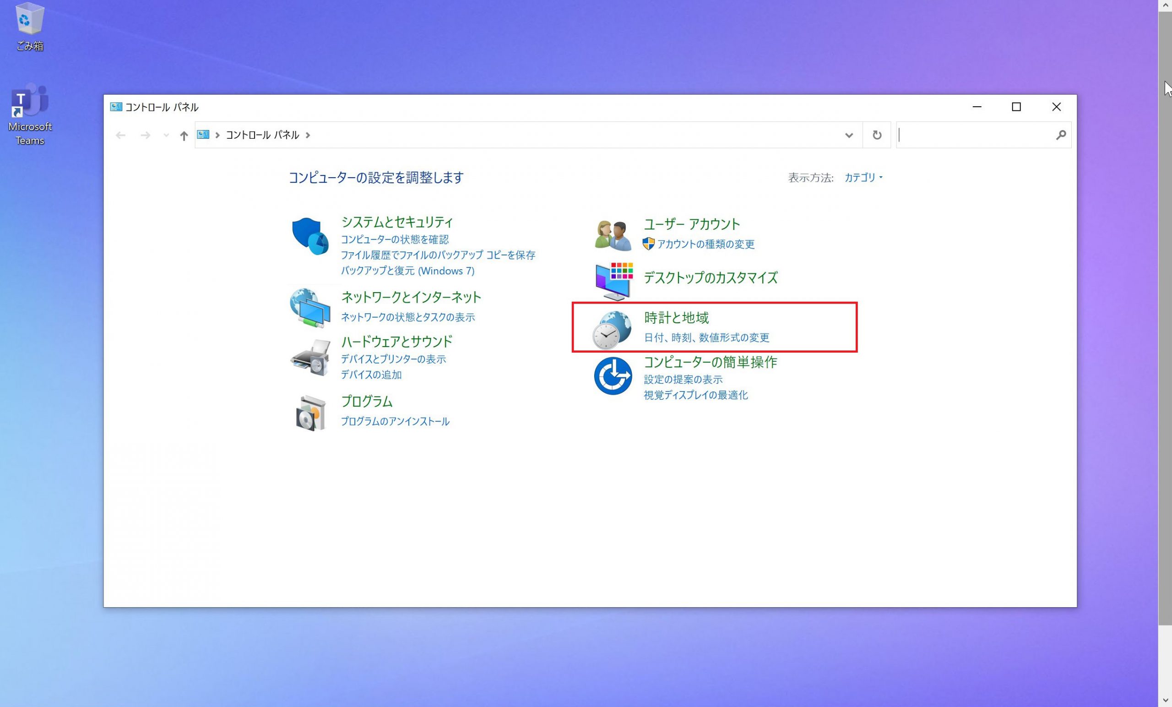Click the Ease of Access blue icon

(x=613, y=376)
